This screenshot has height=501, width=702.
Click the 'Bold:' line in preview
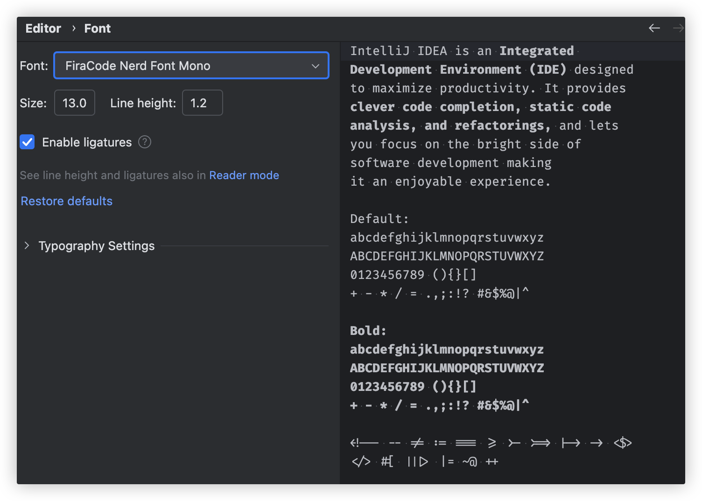coord(368,331)
